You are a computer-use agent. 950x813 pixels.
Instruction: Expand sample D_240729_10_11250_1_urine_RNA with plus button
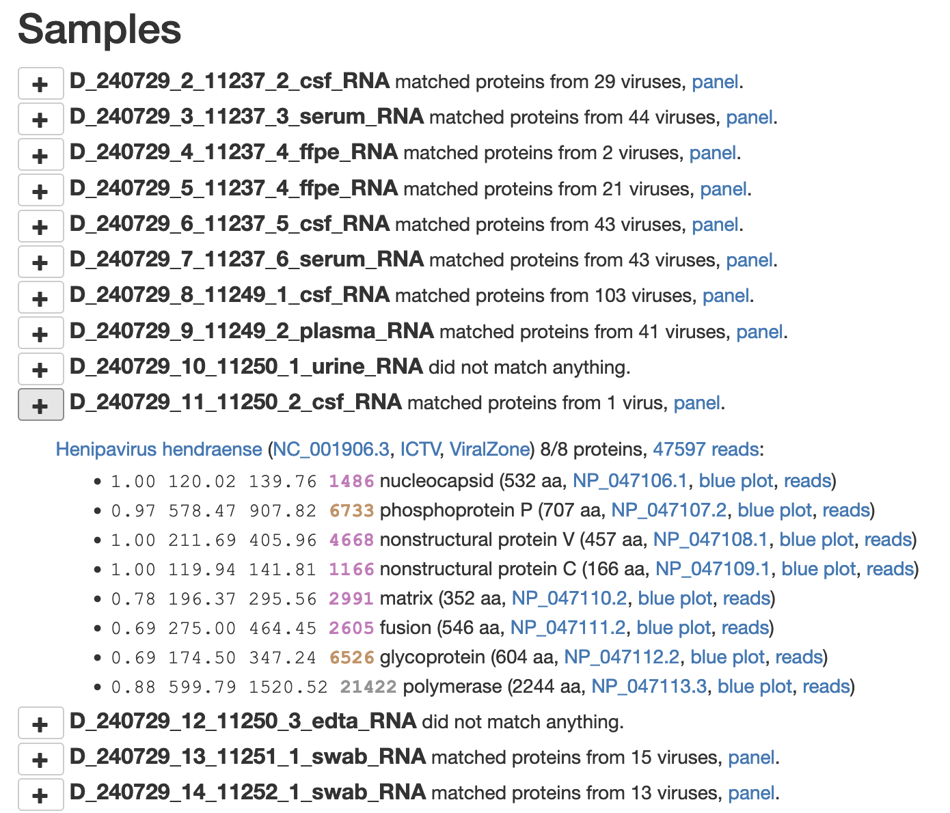coord(40,369)
